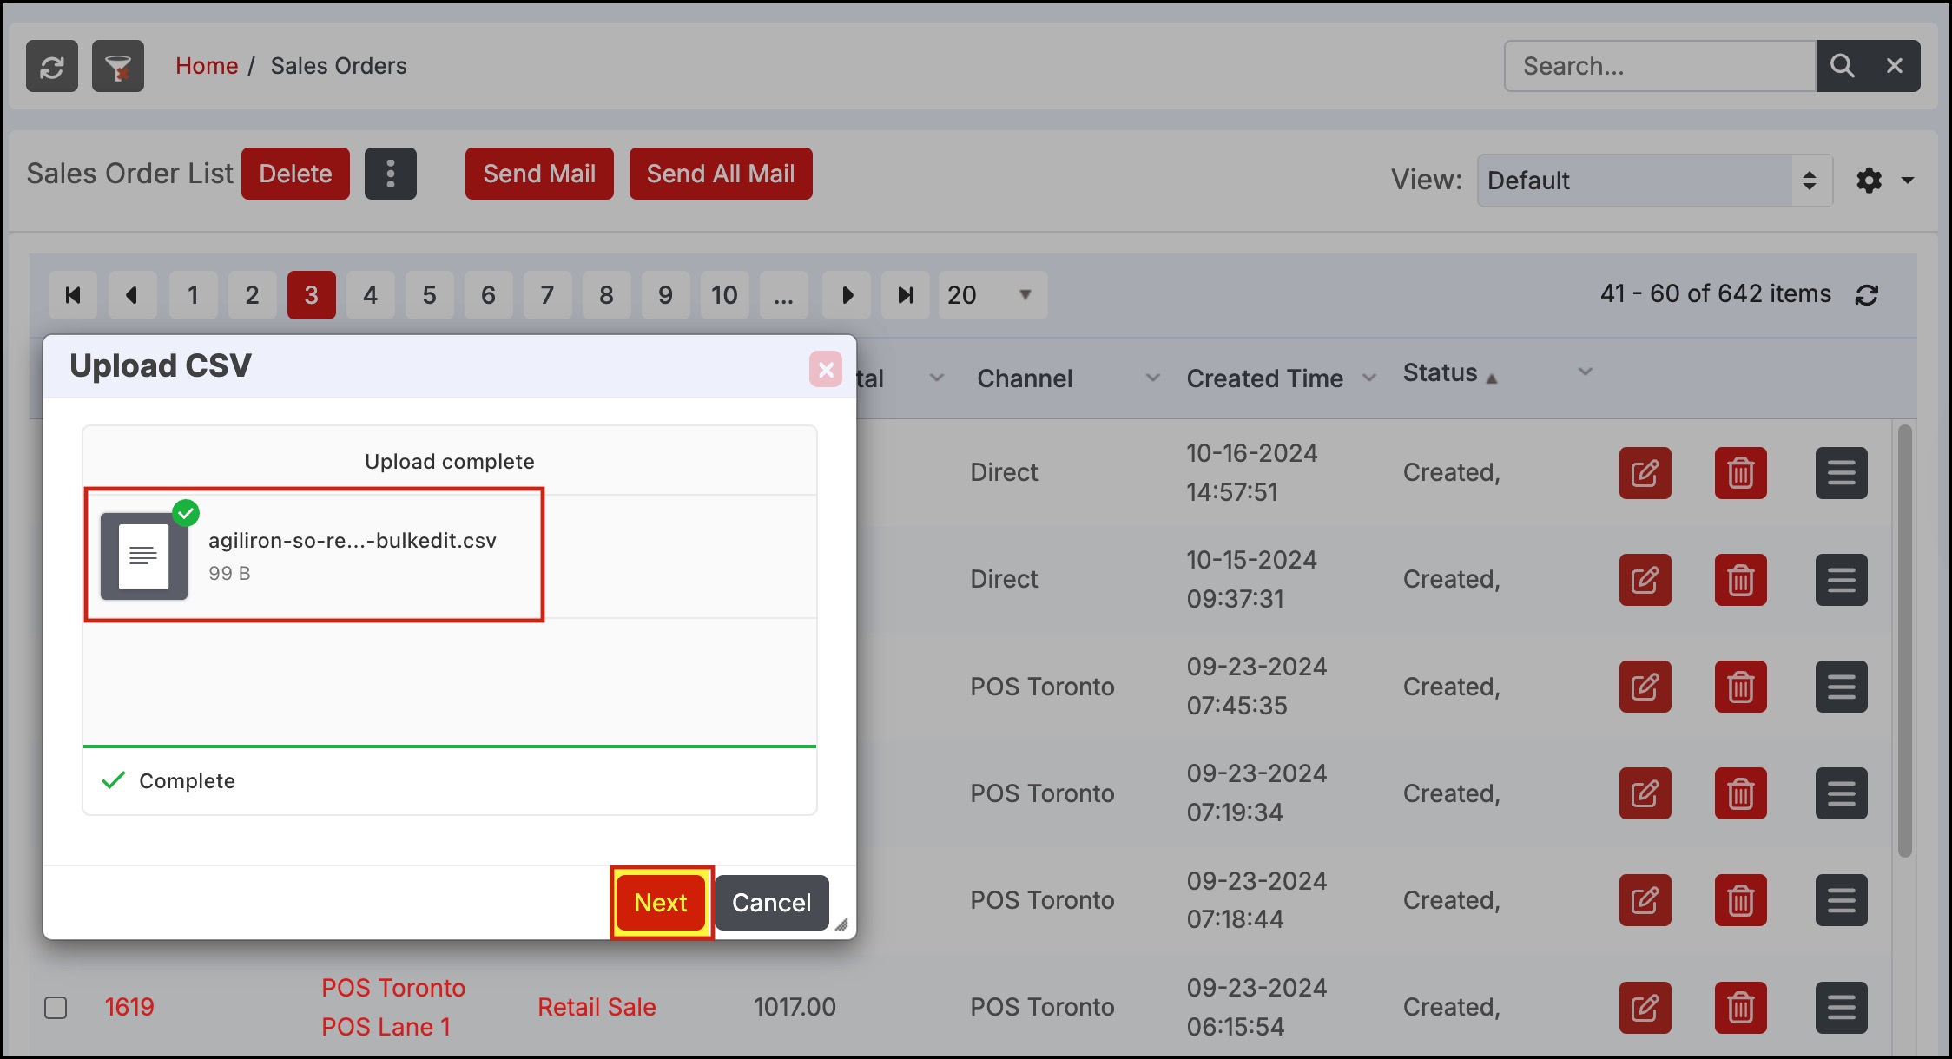1952x1059 pixels.
Task: Open the page size 20 dropdown
Action: [992, 295]
